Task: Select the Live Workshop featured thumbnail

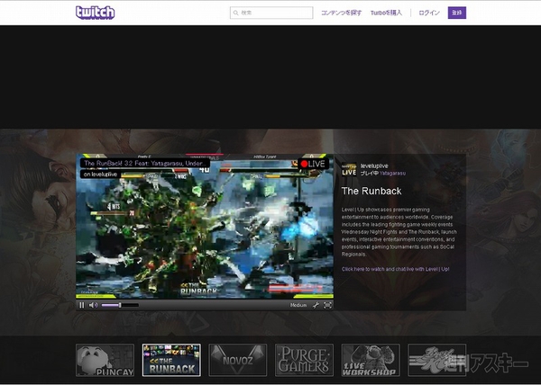Action: pos(371,360)
